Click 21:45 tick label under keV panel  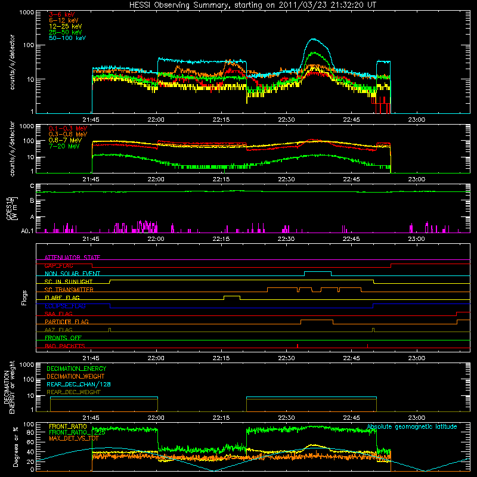tap(91, 120)
